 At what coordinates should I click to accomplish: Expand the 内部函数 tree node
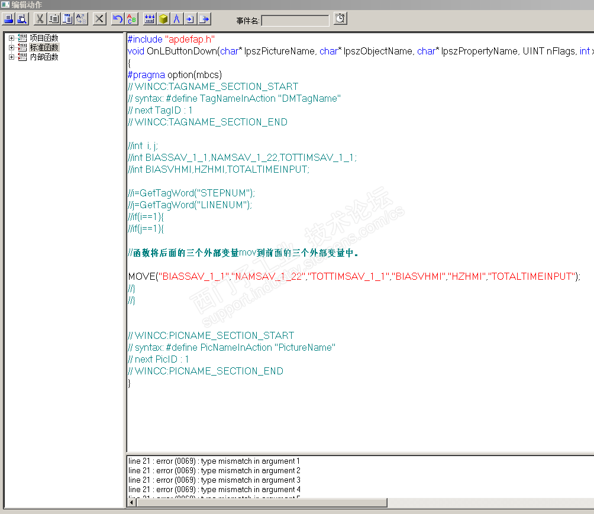11,57
